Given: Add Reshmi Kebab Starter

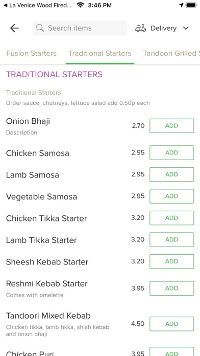Looking at the screenshot, I should click(172, 288).
